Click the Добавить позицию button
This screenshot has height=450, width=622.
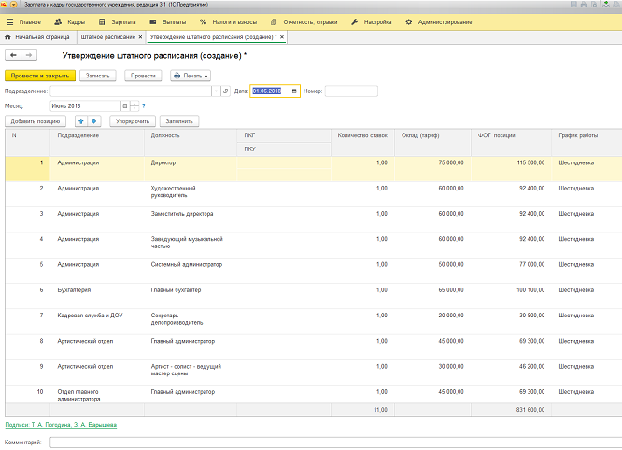coord(35,121)
